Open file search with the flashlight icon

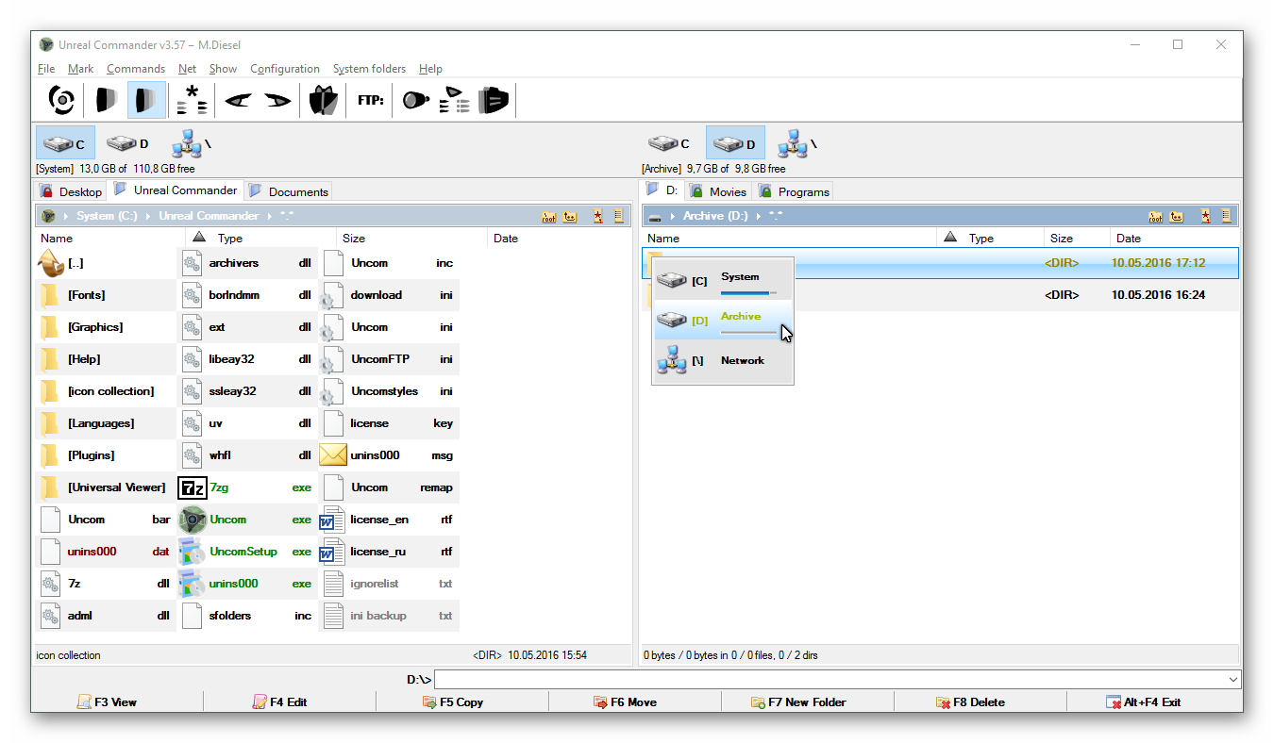[x=416, y=99]
